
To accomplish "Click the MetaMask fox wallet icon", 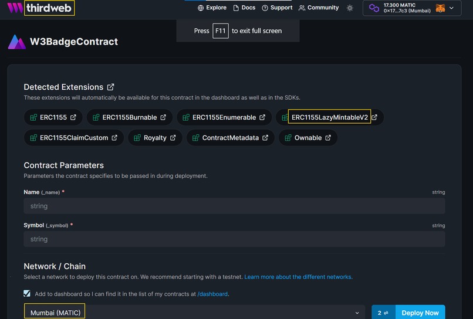I will pos(440,8).
